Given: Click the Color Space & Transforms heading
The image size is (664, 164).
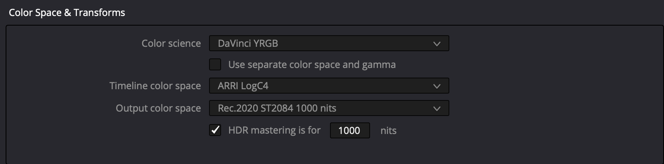Looking at the screenshot, I should [67, 13].
